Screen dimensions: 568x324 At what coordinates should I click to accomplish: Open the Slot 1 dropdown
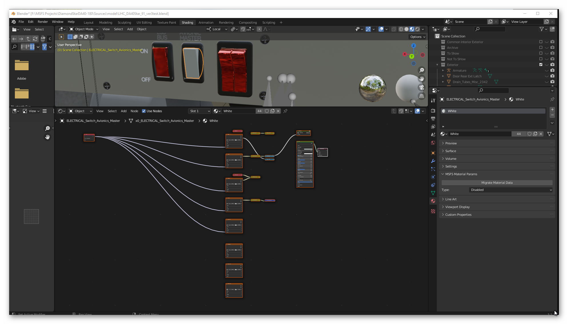click(200, 111)
